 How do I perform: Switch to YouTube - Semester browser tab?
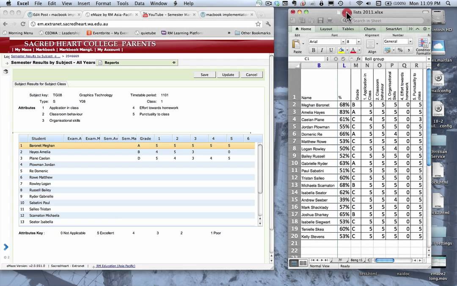point(169,14)
